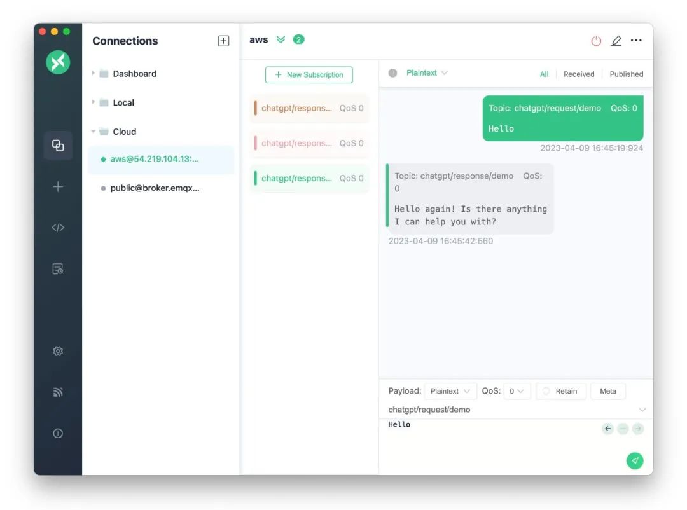
Task: Collapse the top bar with double chevron icon
Action: (281, 40)
